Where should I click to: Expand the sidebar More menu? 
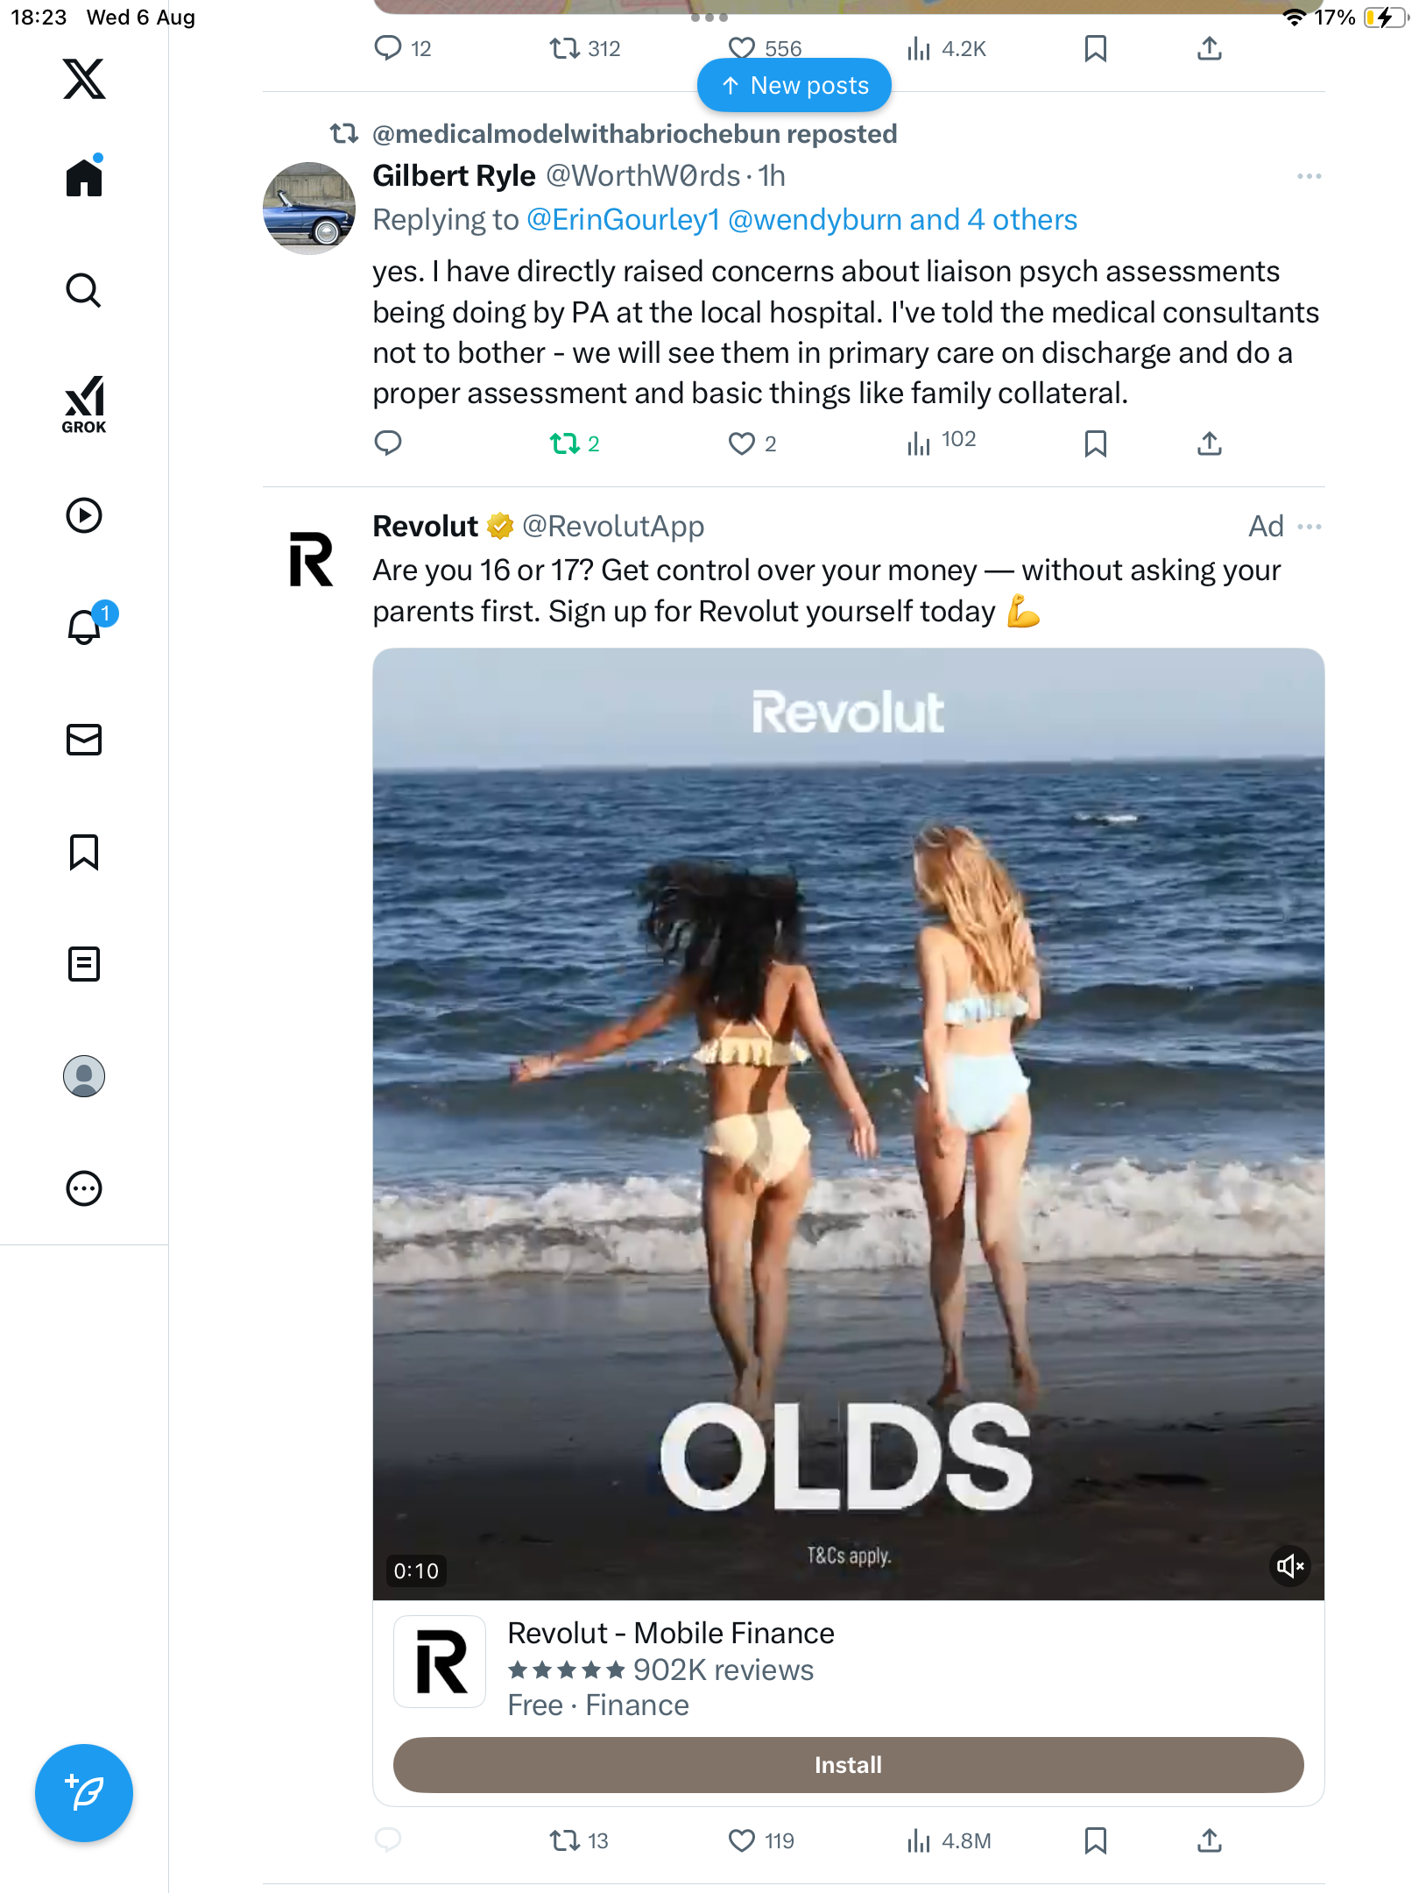(84, 1188)
